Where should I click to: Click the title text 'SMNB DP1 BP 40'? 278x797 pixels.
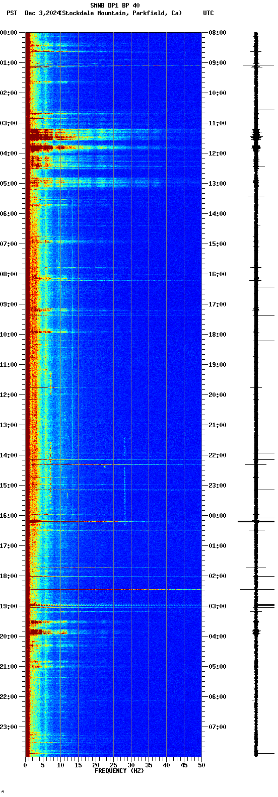coord(115,6)
